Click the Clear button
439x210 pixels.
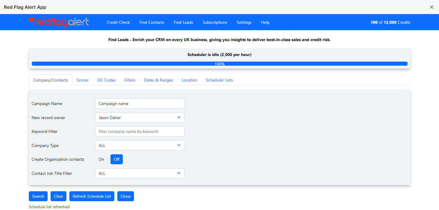pyautogui.click(x=58, y=196)
